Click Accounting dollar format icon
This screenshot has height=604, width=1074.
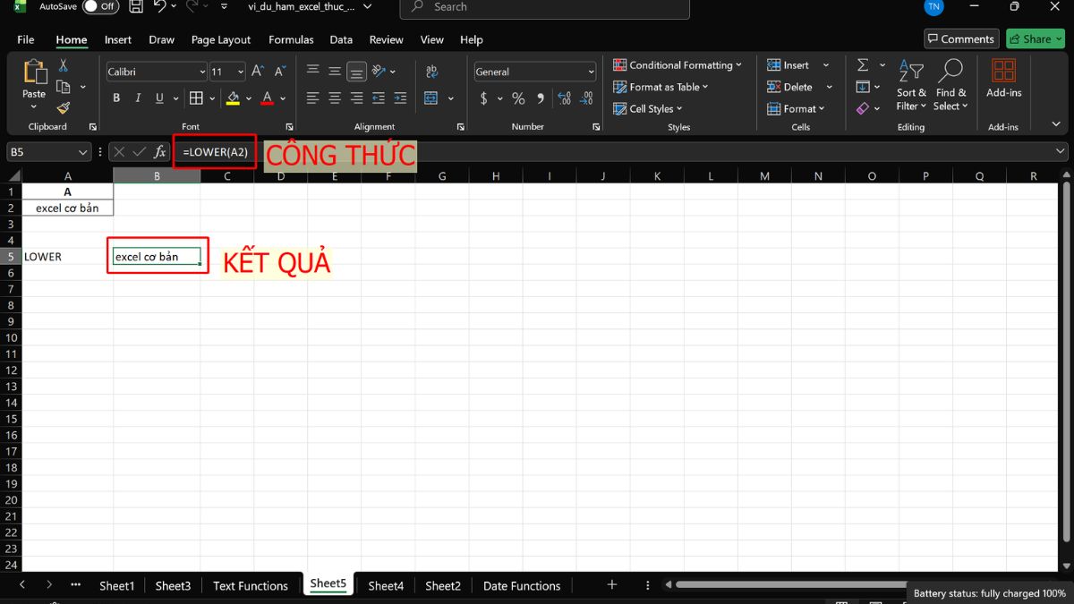click(x=484, y=98)
